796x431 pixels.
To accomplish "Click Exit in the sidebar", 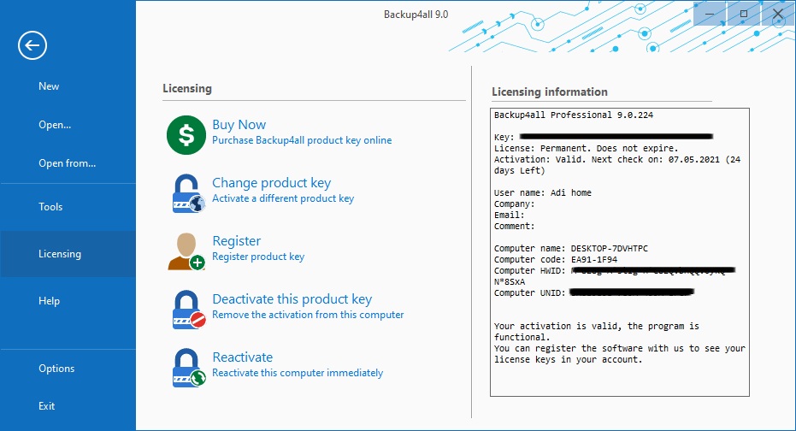I will (46, 406).
